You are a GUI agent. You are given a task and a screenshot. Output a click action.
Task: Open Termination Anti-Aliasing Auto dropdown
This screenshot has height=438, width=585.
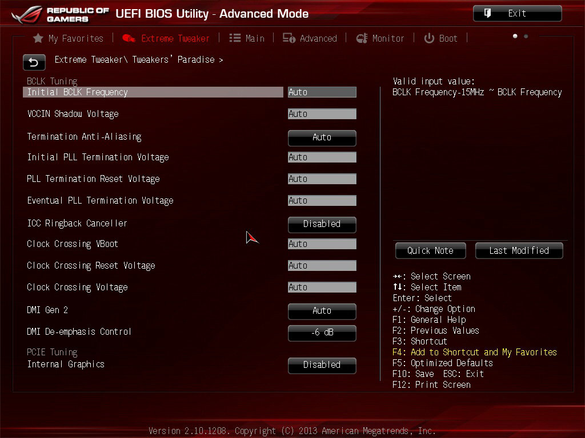click(x=322, y=137)
